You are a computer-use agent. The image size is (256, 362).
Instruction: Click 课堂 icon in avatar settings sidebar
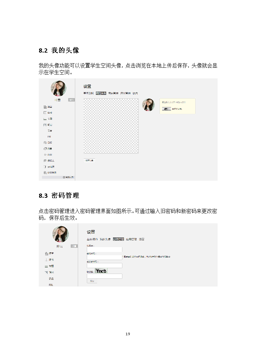pos(45,107)
